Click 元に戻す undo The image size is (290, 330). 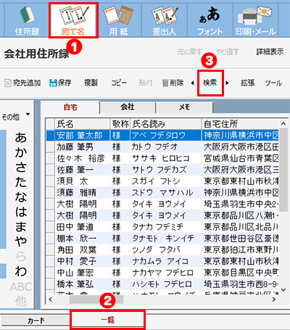[189, 51]
